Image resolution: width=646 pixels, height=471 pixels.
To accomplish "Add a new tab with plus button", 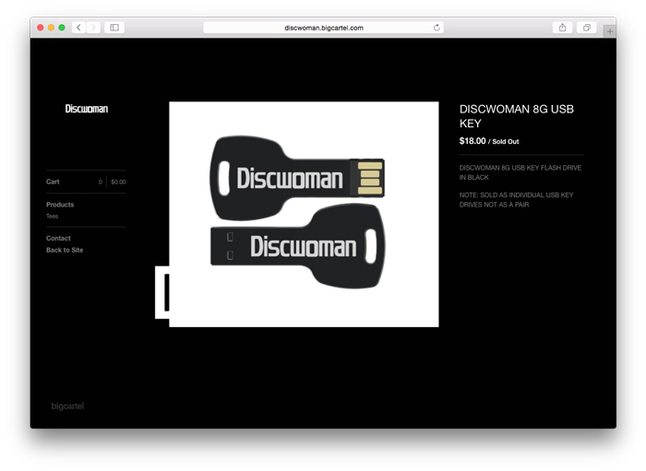I will click(x=610, y=31).
